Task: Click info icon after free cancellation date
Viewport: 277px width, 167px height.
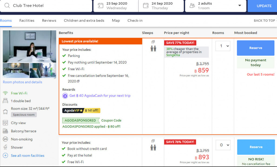Action: [x=78, y=81]
